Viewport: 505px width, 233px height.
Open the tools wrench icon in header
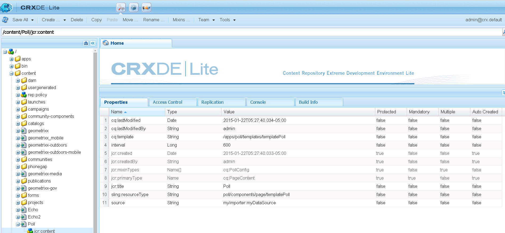pos(121,7)
